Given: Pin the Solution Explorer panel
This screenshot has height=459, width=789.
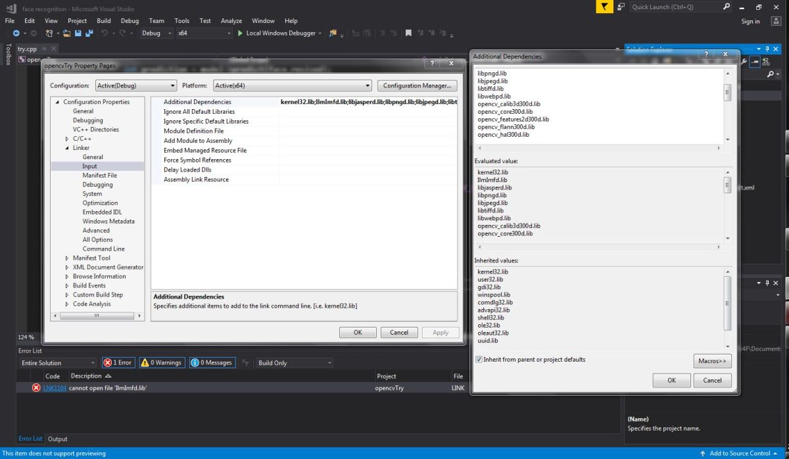Looking at the screenshot, I should [x=767, y=49].
